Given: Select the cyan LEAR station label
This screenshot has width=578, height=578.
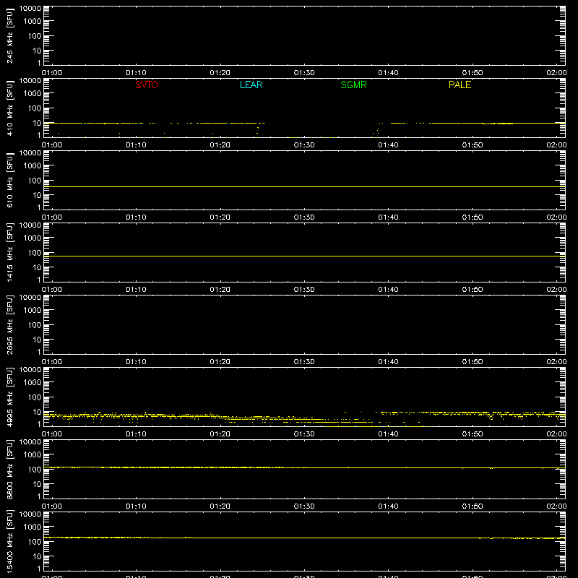Looking at the screenshot, I should (251, 85).
